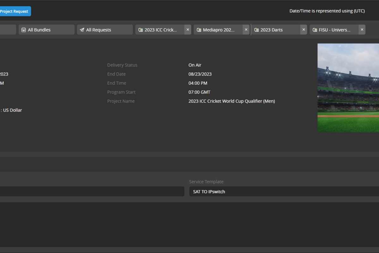Screen dimensions: 379x253
Task: Click the All Bundles box icon
Action: tap(24, 30)
